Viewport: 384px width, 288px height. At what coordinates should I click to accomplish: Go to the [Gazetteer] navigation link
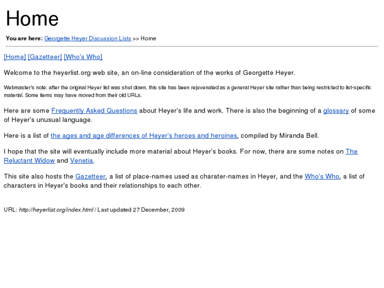click(45, 57)
